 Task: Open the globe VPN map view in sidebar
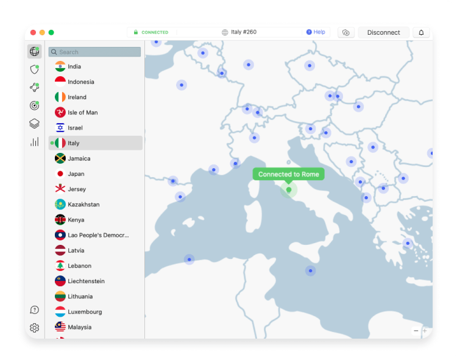(34, 52)
